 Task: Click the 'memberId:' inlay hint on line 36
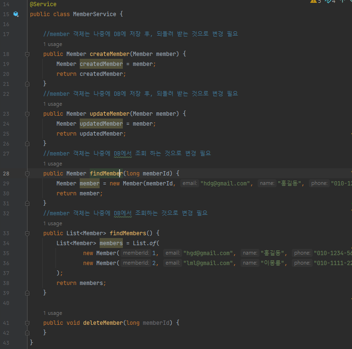(x=136, y=263)
